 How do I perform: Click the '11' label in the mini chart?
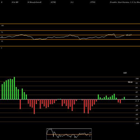pyautogui.click(x=90, y=133)
